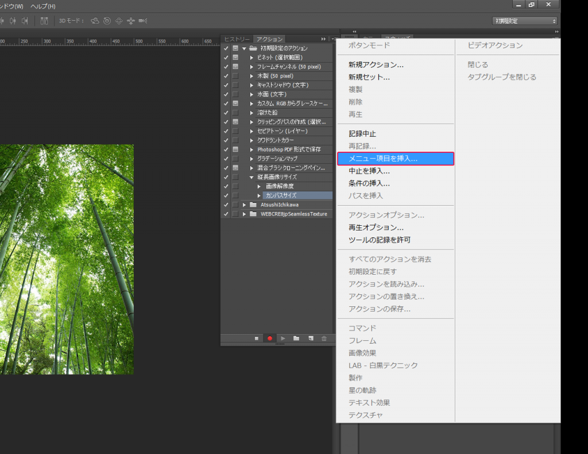Select the クワドラントカラー action row

pyautogui.click(x=294, y=140)
